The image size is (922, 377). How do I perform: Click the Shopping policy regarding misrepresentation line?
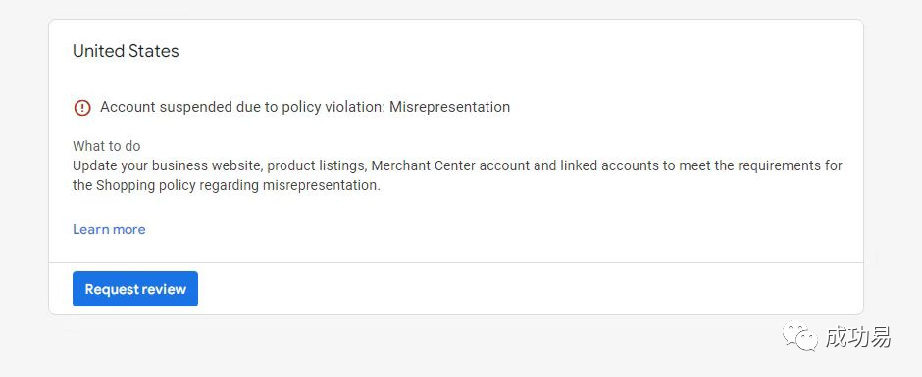coord(227,186)
